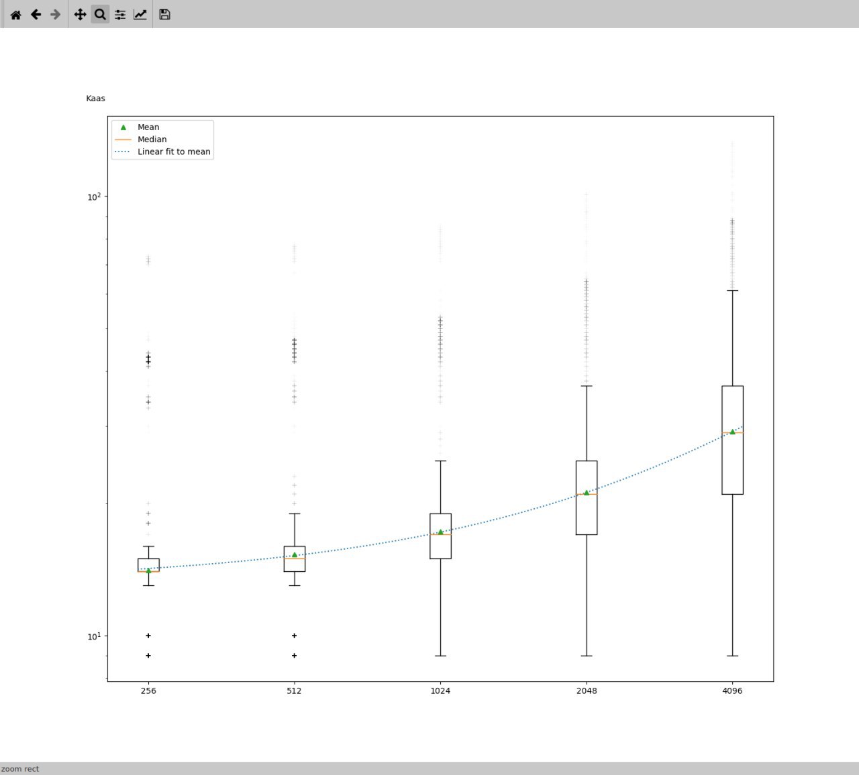Go back to previous view

point(36,14)
